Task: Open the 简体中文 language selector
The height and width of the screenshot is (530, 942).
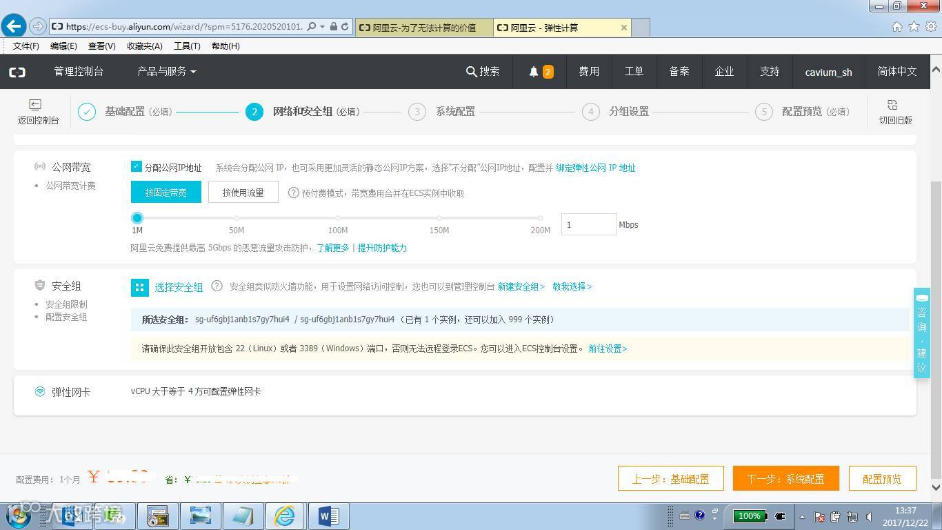Action: [x=896, y=72]
